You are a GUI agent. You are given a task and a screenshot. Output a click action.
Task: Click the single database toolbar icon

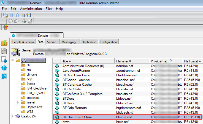[x=11, y=15]
